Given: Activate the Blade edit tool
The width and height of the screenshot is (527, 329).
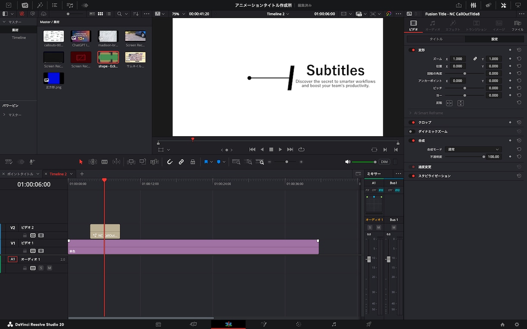Looking at the screenshot, I should click(x=105, y=162).
